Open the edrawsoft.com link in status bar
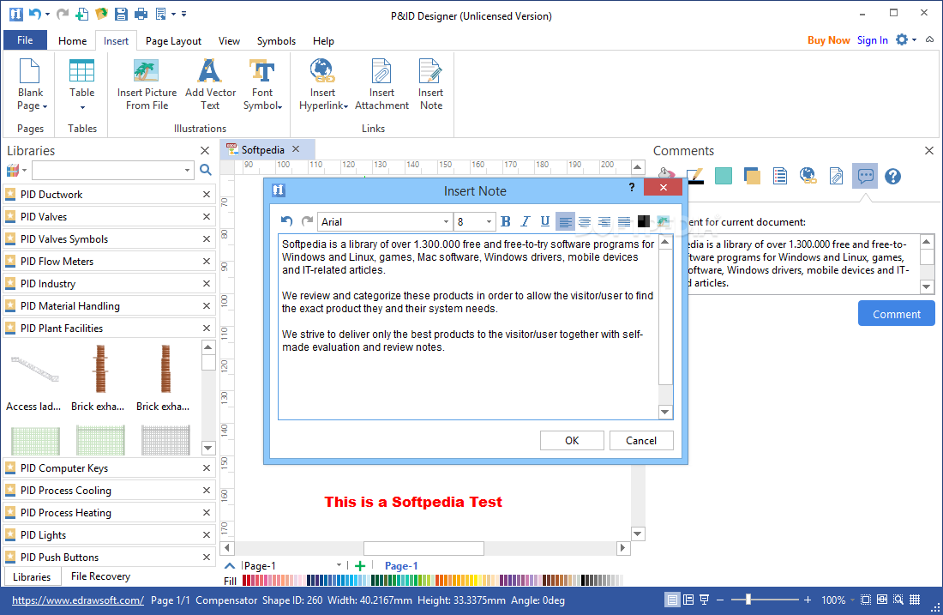The width and height of the screenshot is (943, 615). [x=77, y=600]
